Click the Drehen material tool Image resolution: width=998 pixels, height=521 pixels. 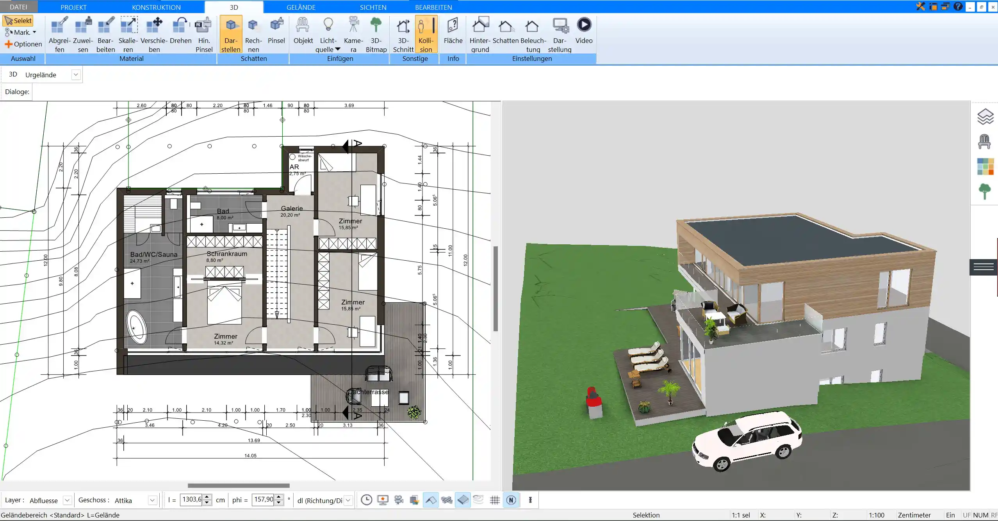click(x=181, y=30)
